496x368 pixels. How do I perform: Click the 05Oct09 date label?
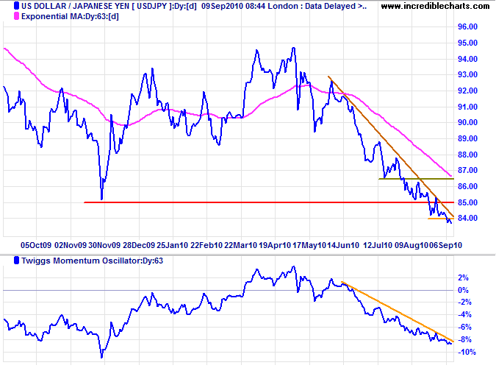(36, 245)
